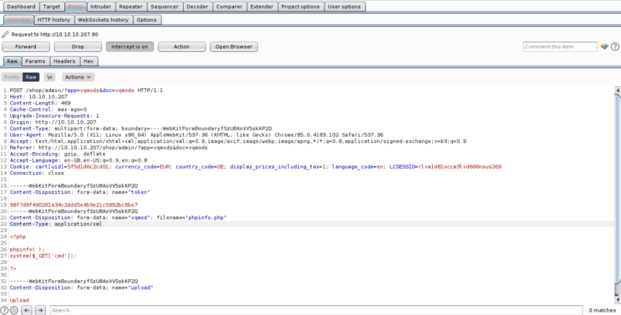Image resolution: width=621 pixels, height=315 pixels.
Task: Click the phpinfo( ); code line
Action: [x=27, y=250]
